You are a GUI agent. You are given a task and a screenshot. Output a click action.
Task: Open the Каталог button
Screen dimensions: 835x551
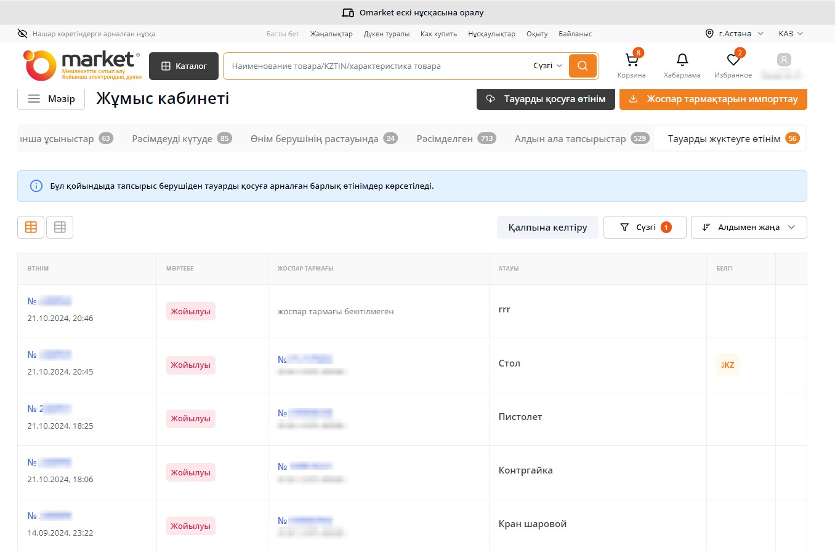point(184,66)
